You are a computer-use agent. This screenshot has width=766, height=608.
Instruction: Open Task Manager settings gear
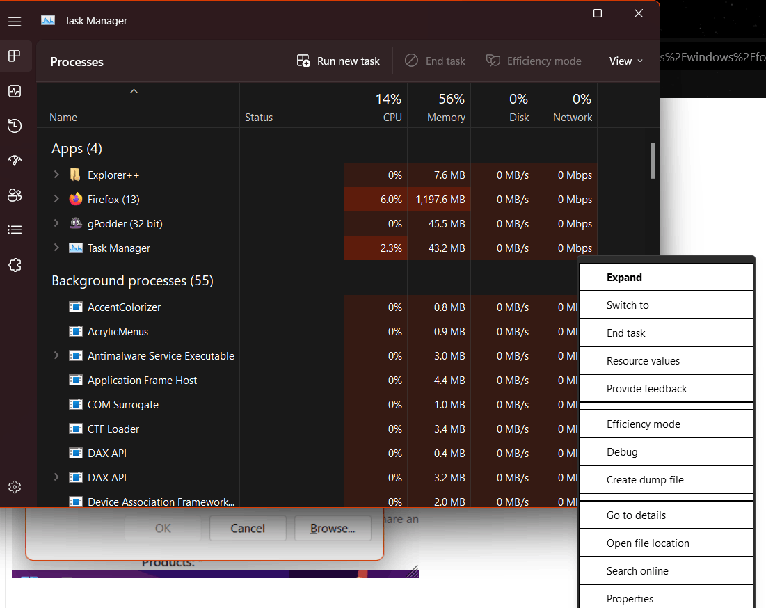[x=15, y=487]
